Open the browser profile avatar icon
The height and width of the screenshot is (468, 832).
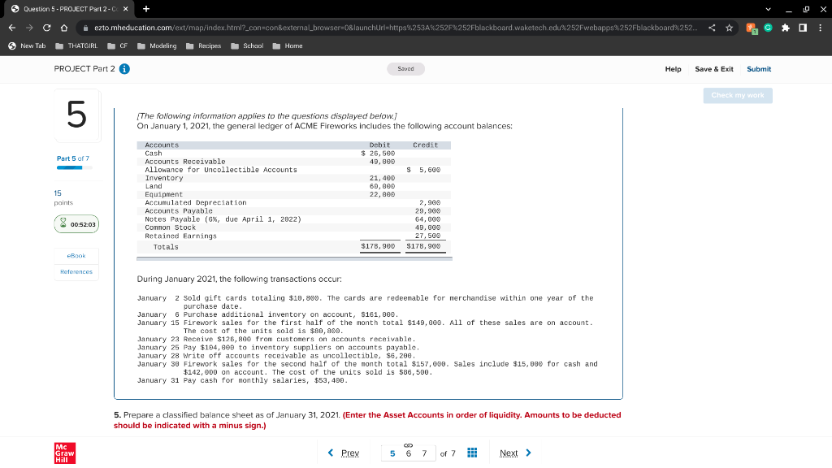point(749,27)
